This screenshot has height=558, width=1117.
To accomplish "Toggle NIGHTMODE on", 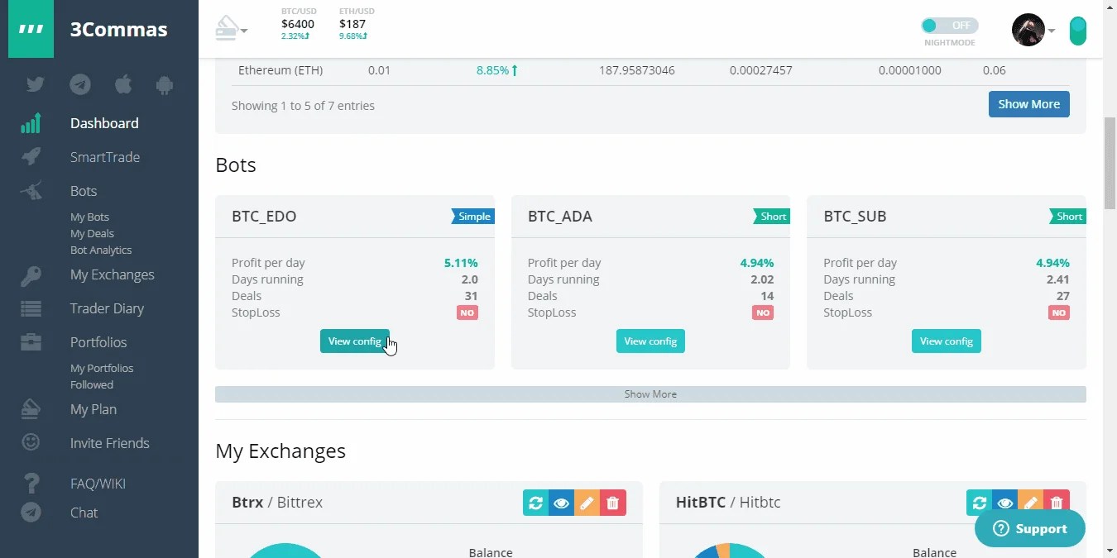I will 949,25.
